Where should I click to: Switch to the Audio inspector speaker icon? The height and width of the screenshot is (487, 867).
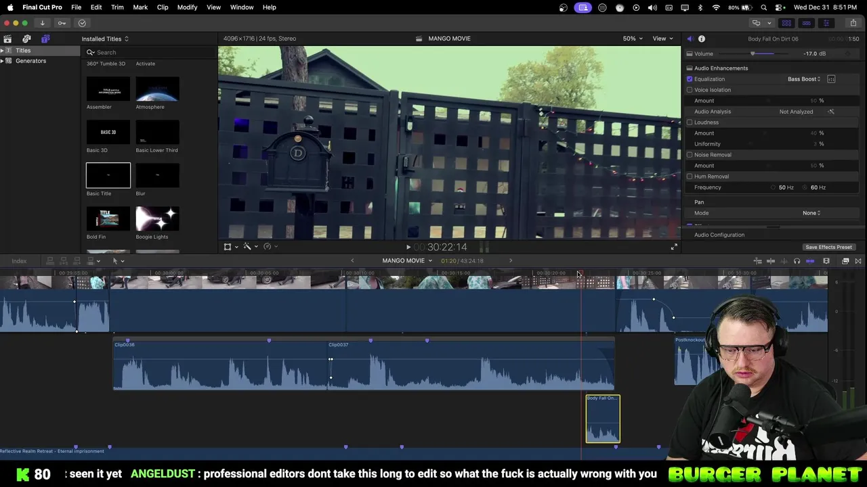click(x=690, y=39)
